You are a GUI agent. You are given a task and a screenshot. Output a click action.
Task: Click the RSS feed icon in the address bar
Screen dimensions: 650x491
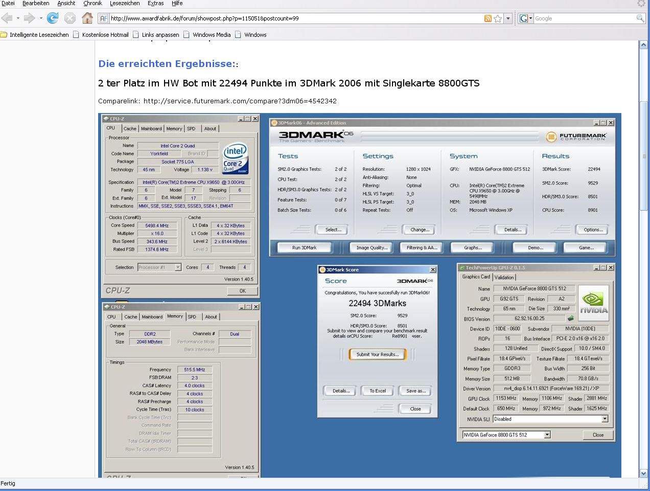point(488,18)
